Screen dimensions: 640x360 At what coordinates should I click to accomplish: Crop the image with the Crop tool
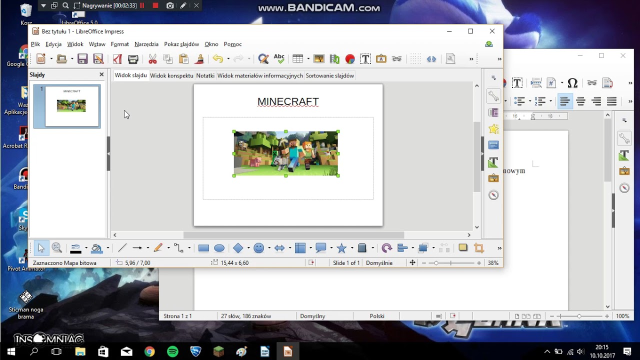(479, 248)
